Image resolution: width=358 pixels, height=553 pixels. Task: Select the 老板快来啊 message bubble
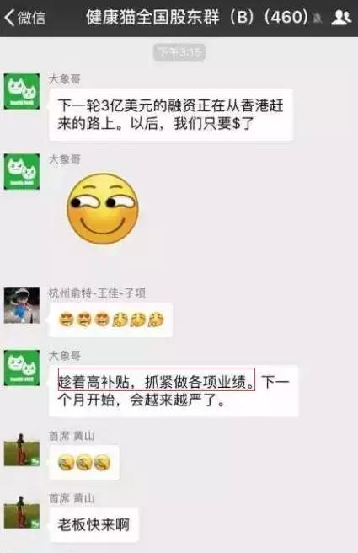94,525
